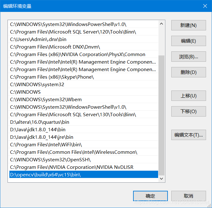Select the C:\WINDOWS entry
This screenshot has height=208, width=212.
tap(84, 92)
